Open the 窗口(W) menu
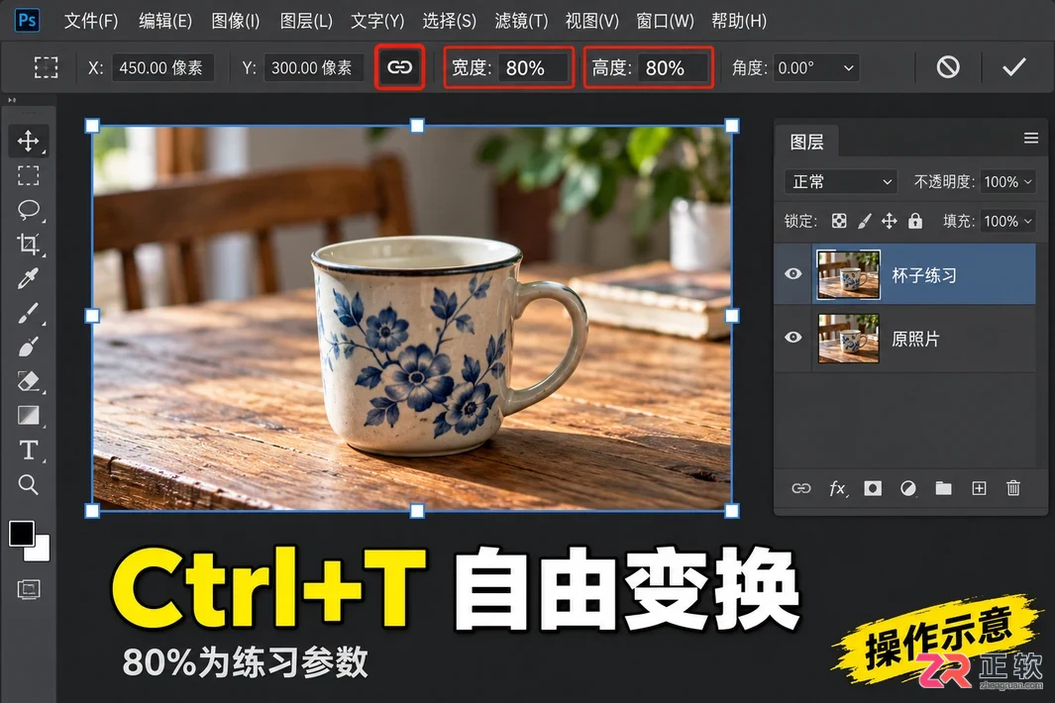The height and width of the screenshot is (703, 1055). [665, 21]
